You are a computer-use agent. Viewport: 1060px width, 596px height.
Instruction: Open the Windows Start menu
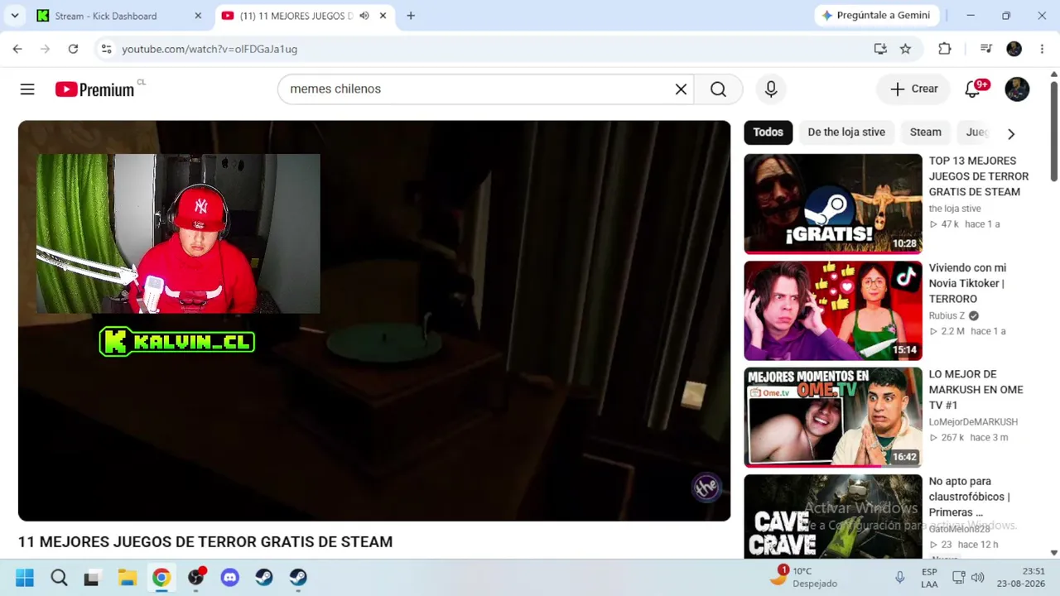25,578
